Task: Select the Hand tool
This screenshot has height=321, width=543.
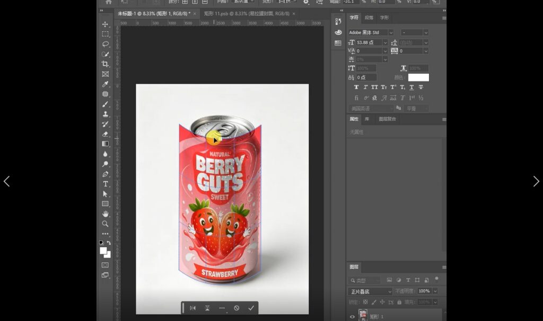Action: tap(106, 214)
